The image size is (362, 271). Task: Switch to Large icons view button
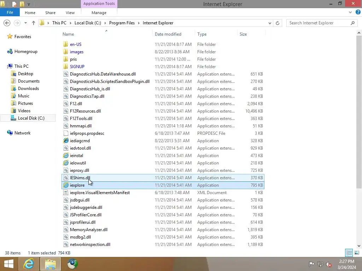[357, 253]
